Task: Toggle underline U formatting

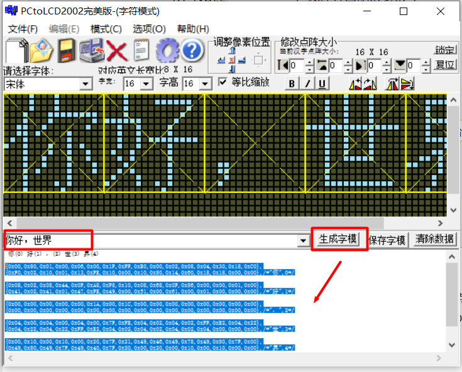Action: tap(322, 83)
